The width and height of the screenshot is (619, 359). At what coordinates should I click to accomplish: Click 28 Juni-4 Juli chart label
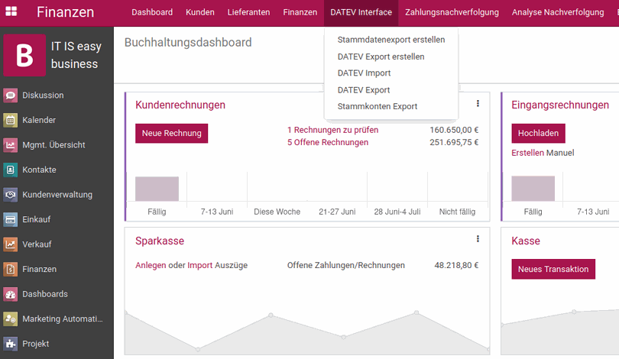coord(397,212)
